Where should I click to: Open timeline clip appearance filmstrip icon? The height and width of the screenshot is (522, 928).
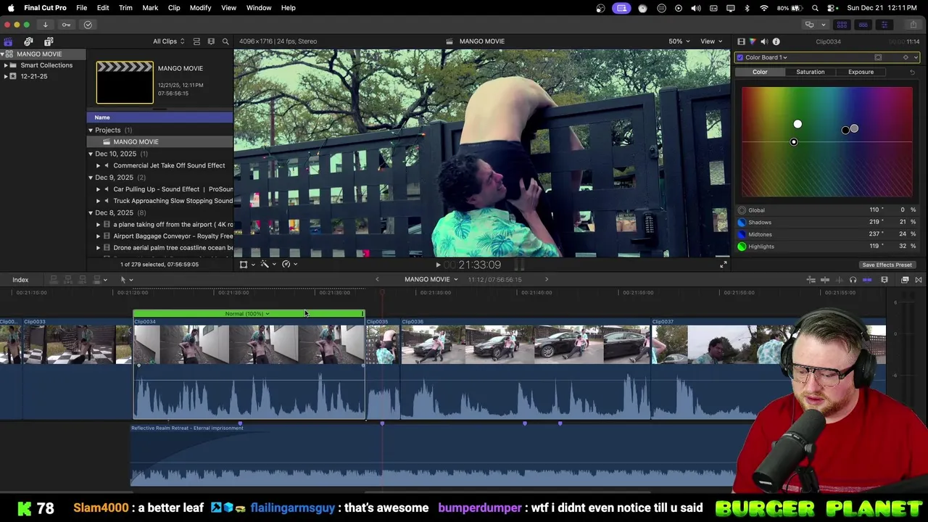tap(884, 280)
